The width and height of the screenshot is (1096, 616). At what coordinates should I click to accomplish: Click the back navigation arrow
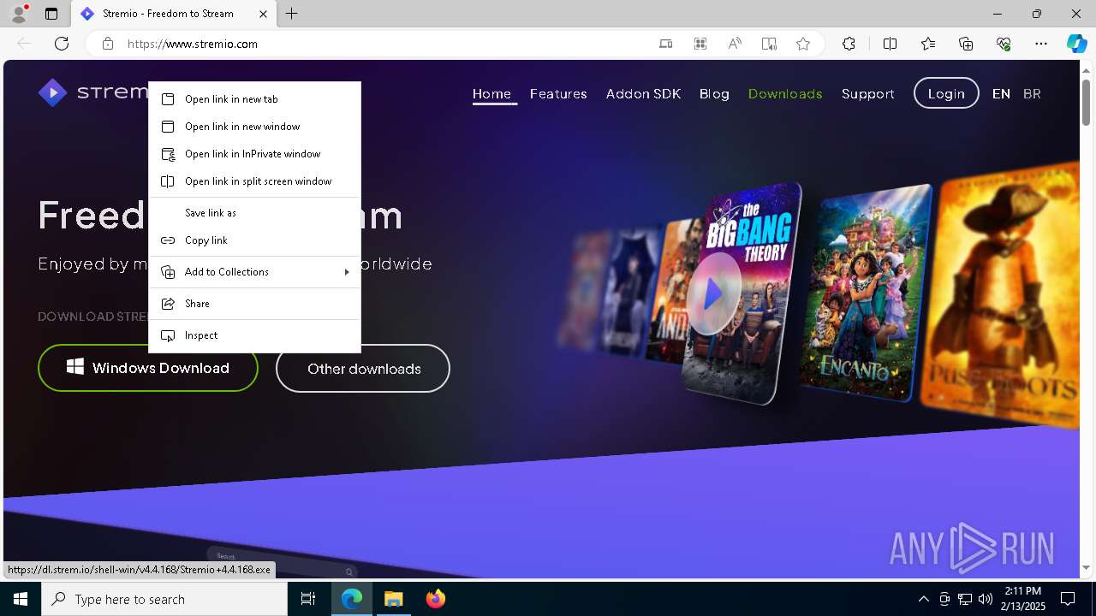pos(24,44)
